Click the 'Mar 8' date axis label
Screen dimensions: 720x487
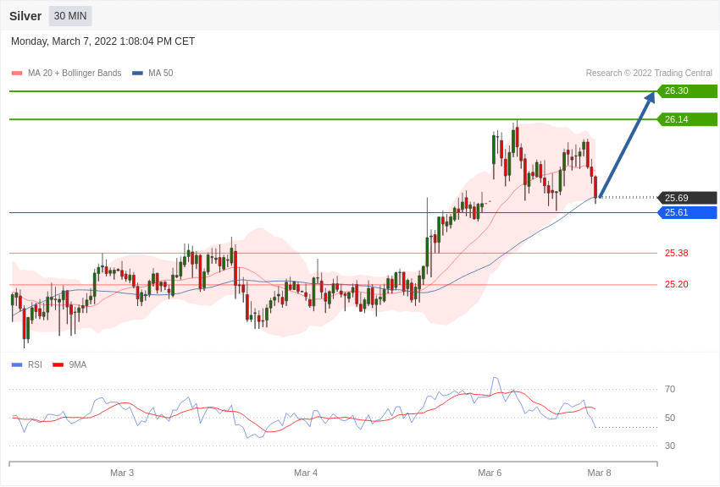(x=599, y=473)
